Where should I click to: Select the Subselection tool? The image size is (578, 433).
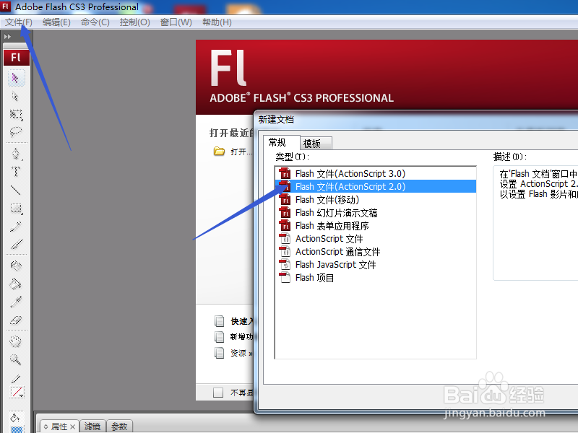pos(16,97)
